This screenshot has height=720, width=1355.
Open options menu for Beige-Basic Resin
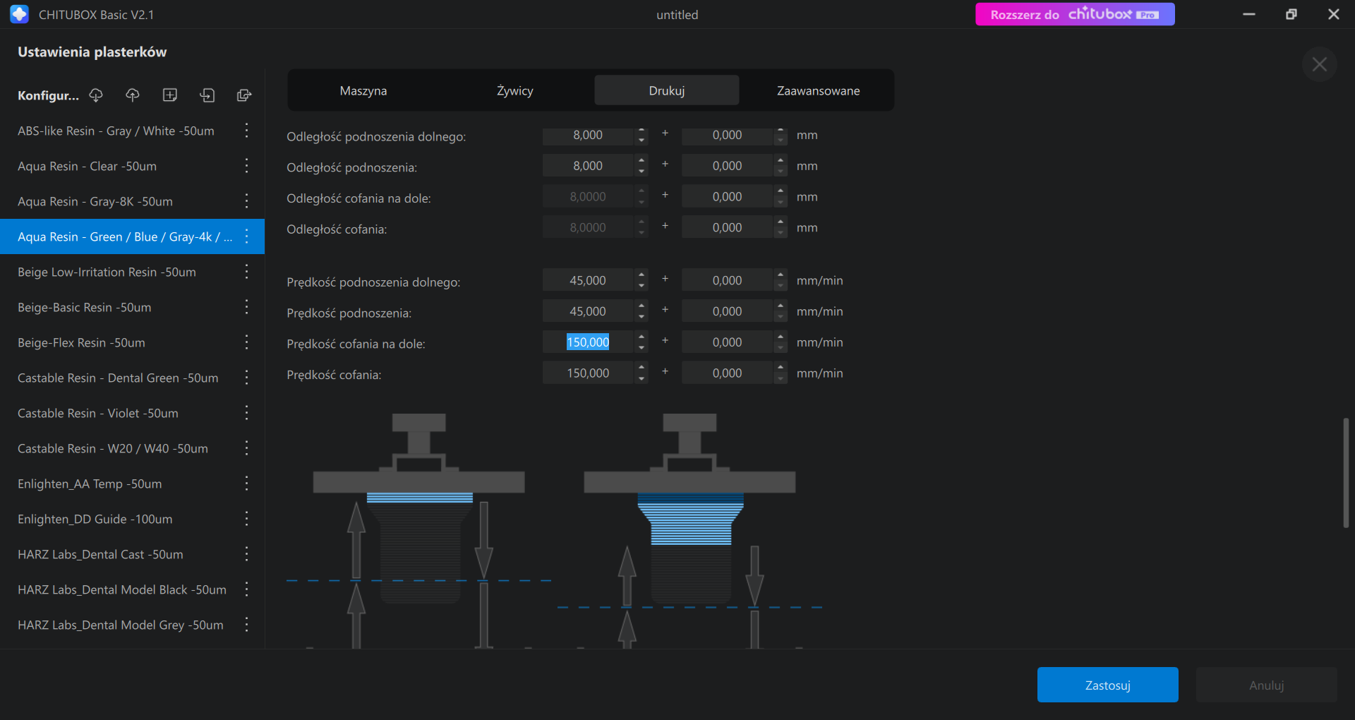click(246, 307)
